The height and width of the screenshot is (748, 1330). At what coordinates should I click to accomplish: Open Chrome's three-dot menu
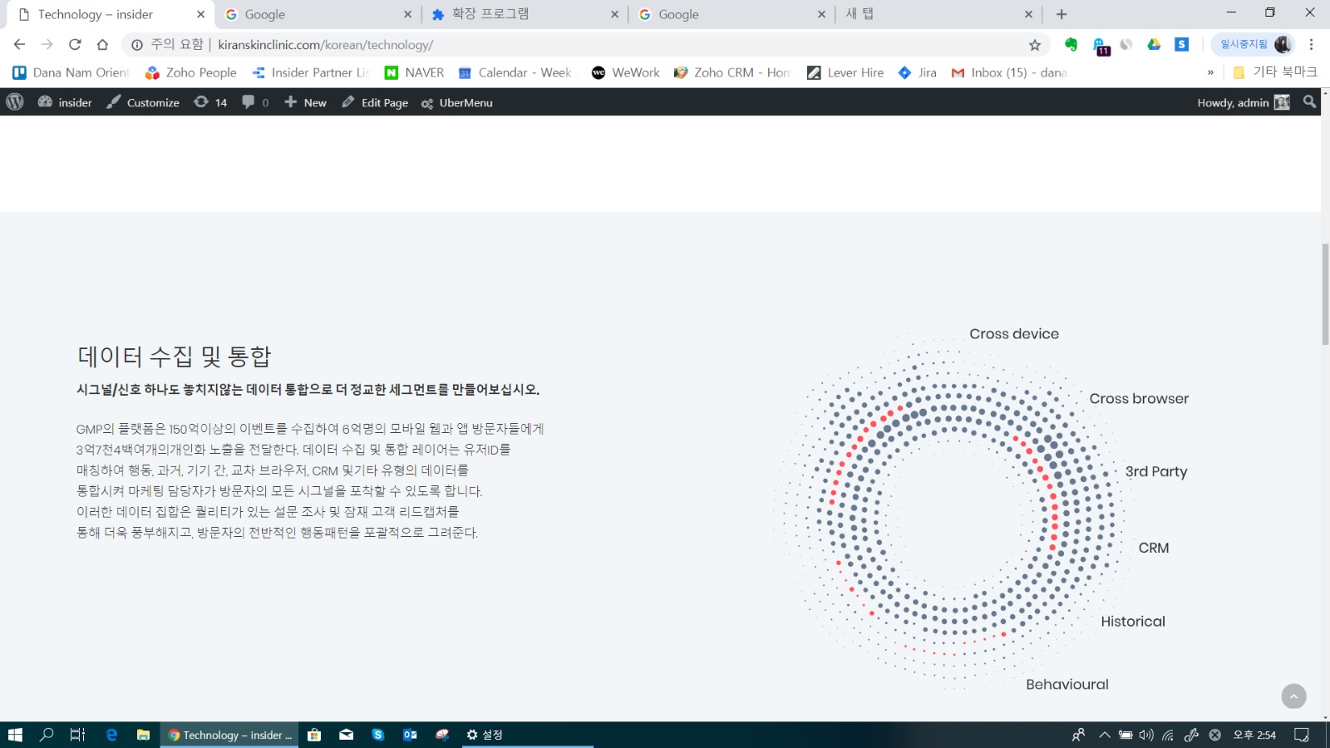tap(1311, 45)
